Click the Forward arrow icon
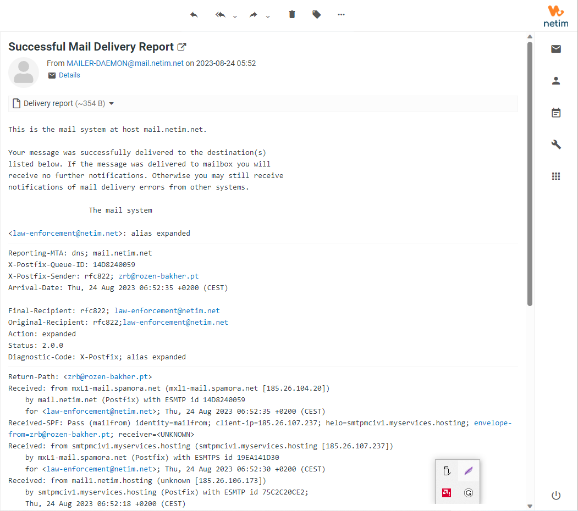The image size is (578, 511). coord(253,15)
